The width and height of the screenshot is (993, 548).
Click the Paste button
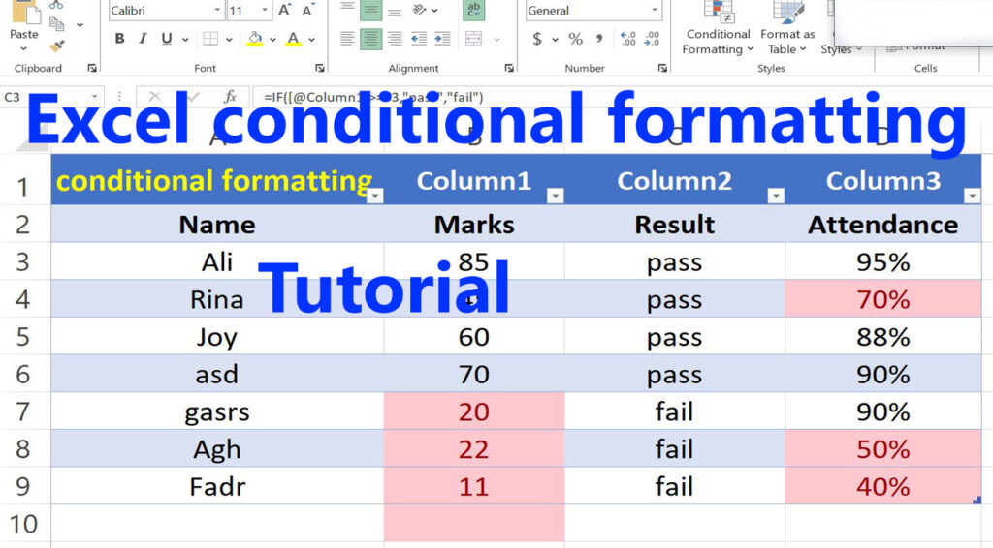pyautogui.click(x=23, y=25)
